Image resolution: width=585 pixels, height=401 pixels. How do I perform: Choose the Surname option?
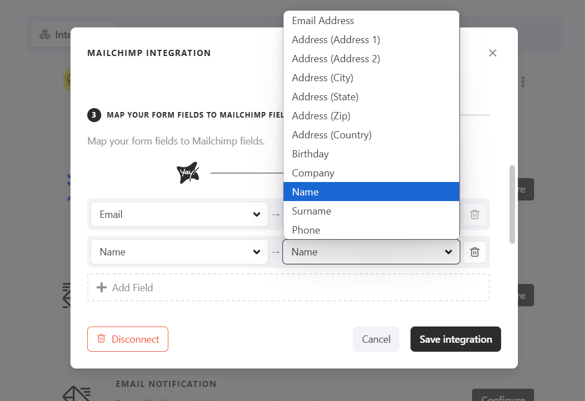312,211
